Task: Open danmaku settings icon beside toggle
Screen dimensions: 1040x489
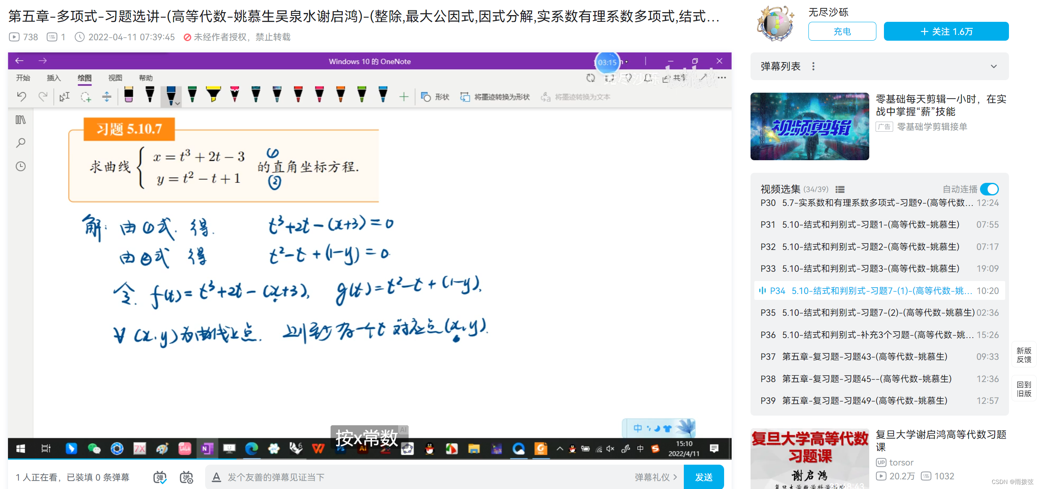Action: (x=186, y=477)
